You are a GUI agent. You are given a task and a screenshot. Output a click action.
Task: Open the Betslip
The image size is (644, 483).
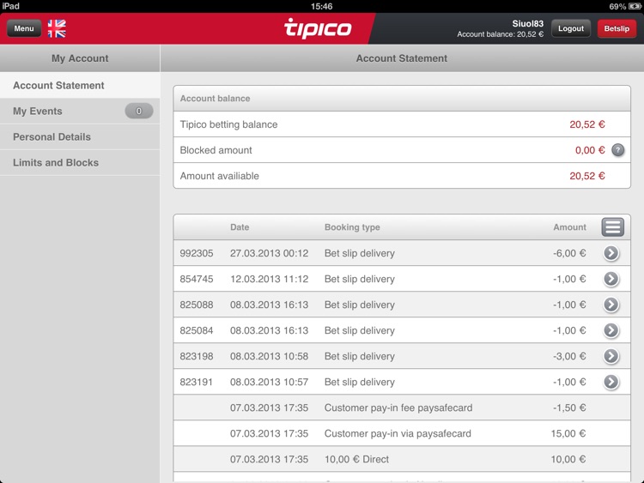617,28
